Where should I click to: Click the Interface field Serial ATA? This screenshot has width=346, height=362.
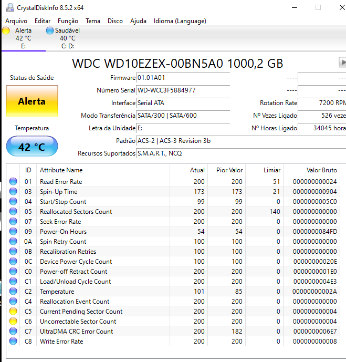(183, 103)
